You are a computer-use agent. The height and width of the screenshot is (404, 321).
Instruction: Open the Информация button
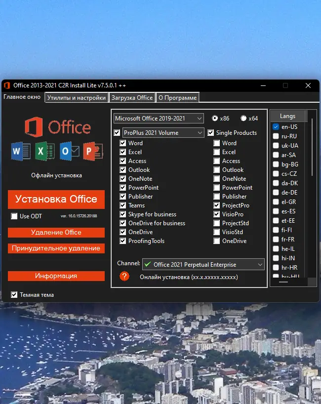click(x=56, y=276)
